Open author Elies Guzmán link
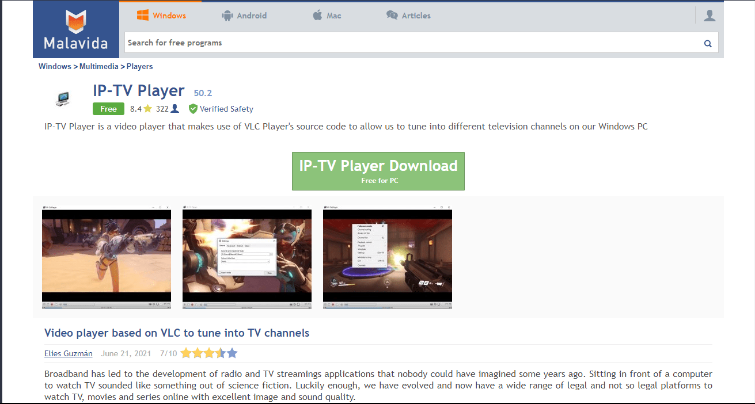Image resolution: width=755 pixels, height=404 pixels. 69,354
